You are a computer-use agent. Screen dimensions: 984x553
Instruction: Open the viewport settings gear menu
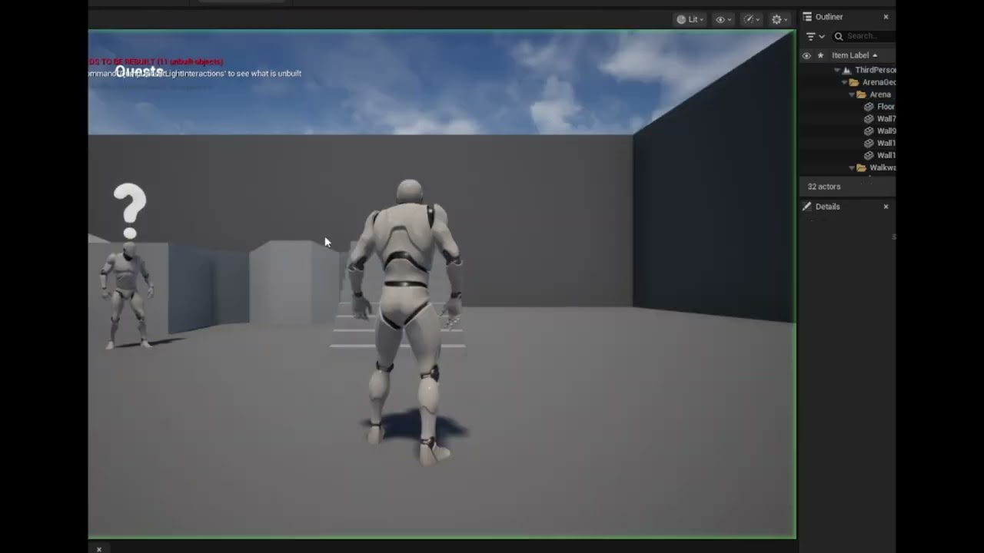click(780, 19)
